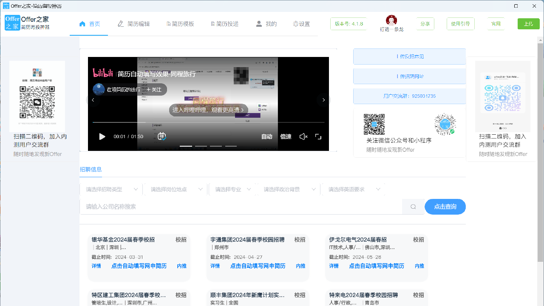Open the 请选择招聘类型 dropdown
This screenshot has height=306, width=544.
(x=111, y=189)
